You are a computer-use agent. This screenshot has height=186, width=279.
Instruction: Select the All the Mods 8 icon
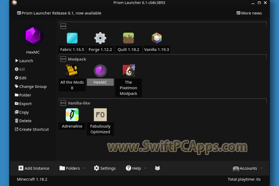(x=72, y=71)
